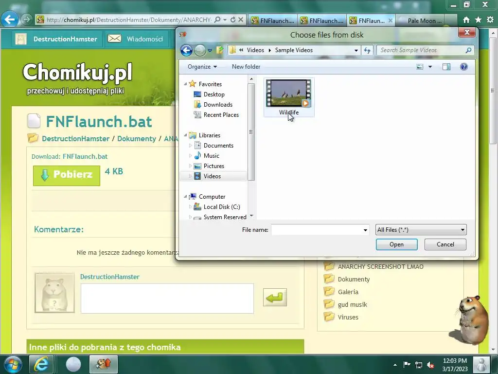This screenshot has height=374, width=498.
Task: Close the active FNFlaun... tab
Action: point(391,20)
